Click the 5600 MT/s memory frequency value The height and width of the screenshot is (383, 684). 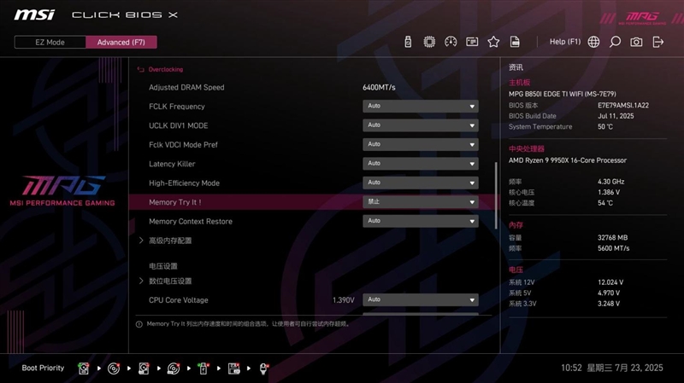coord(613,248)
